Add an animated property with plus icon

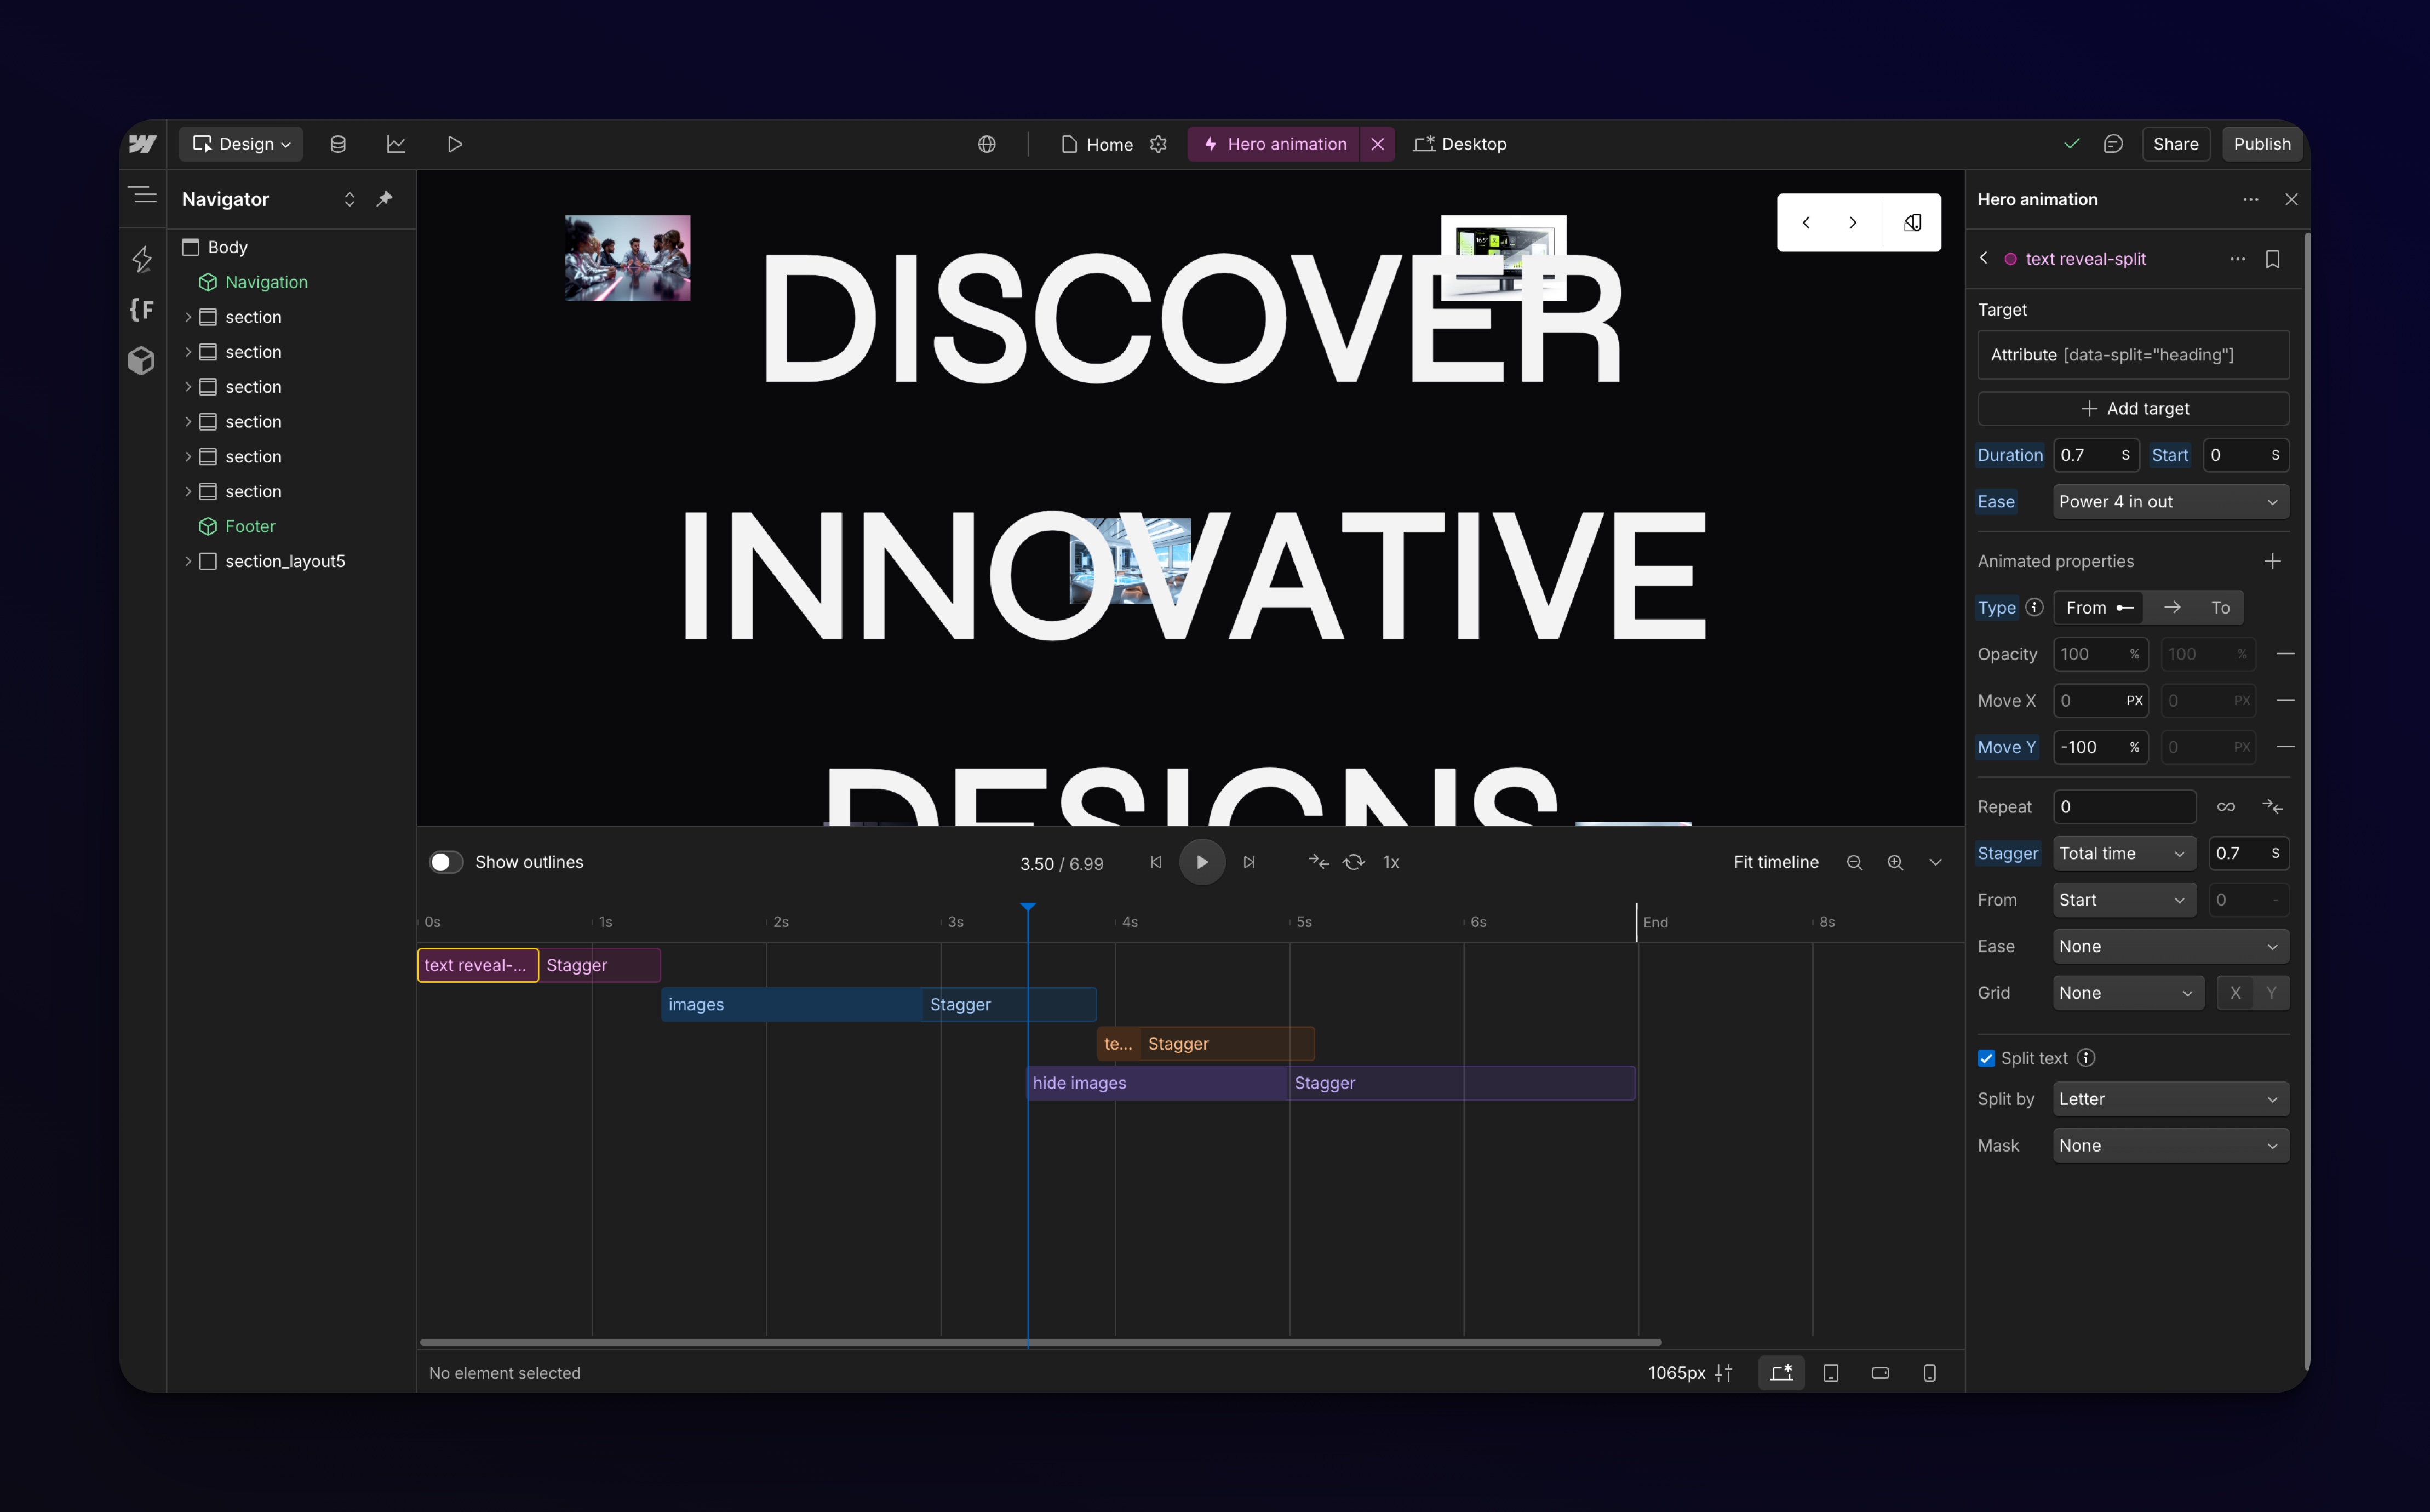(x=2272, y=561)
